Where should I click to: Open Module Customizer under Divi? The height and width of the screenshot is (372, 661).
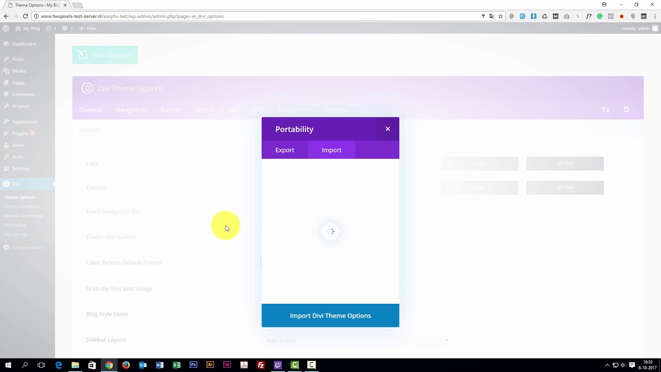click(x=23, y=216)
